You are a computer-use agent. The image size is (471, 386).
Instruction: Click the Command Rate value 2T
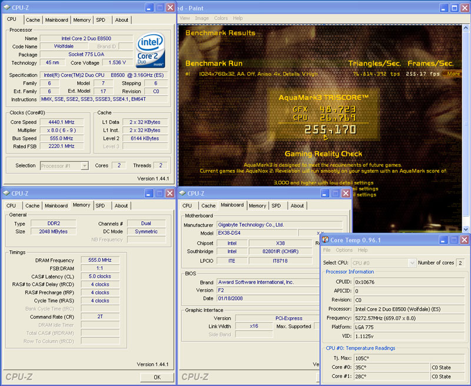(100, 317)
